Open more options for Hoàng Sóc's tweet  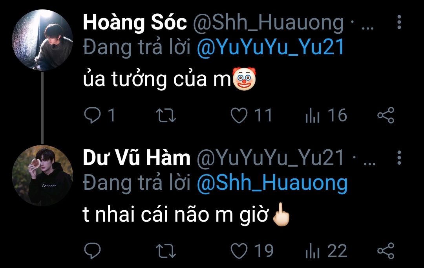click(x=399, y=23)
